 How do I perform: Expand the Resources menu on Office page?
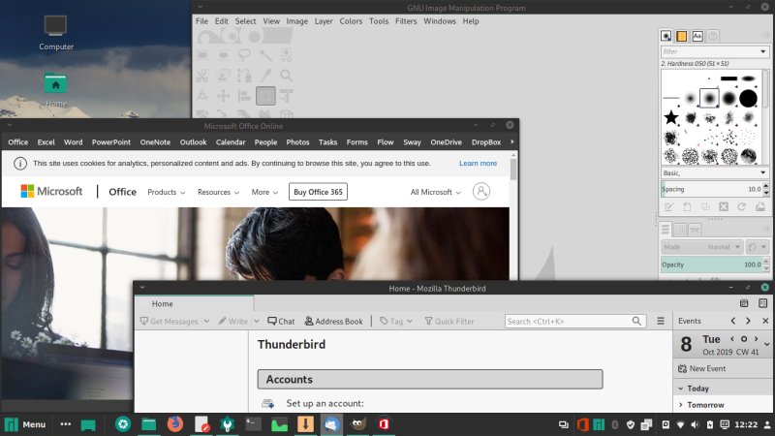click(x=219, y=192)
